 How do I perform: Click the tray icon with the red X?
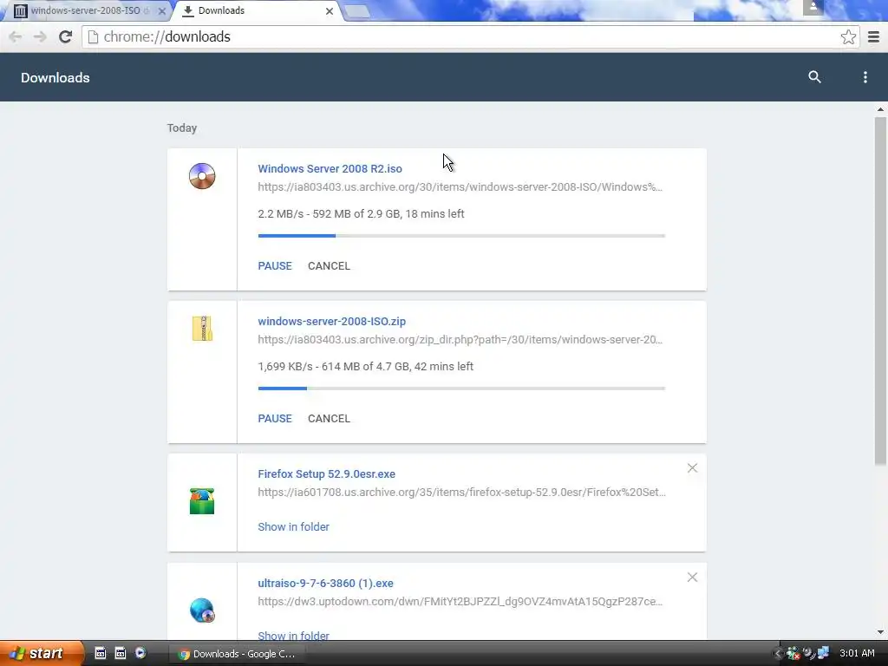pos(793,654)
